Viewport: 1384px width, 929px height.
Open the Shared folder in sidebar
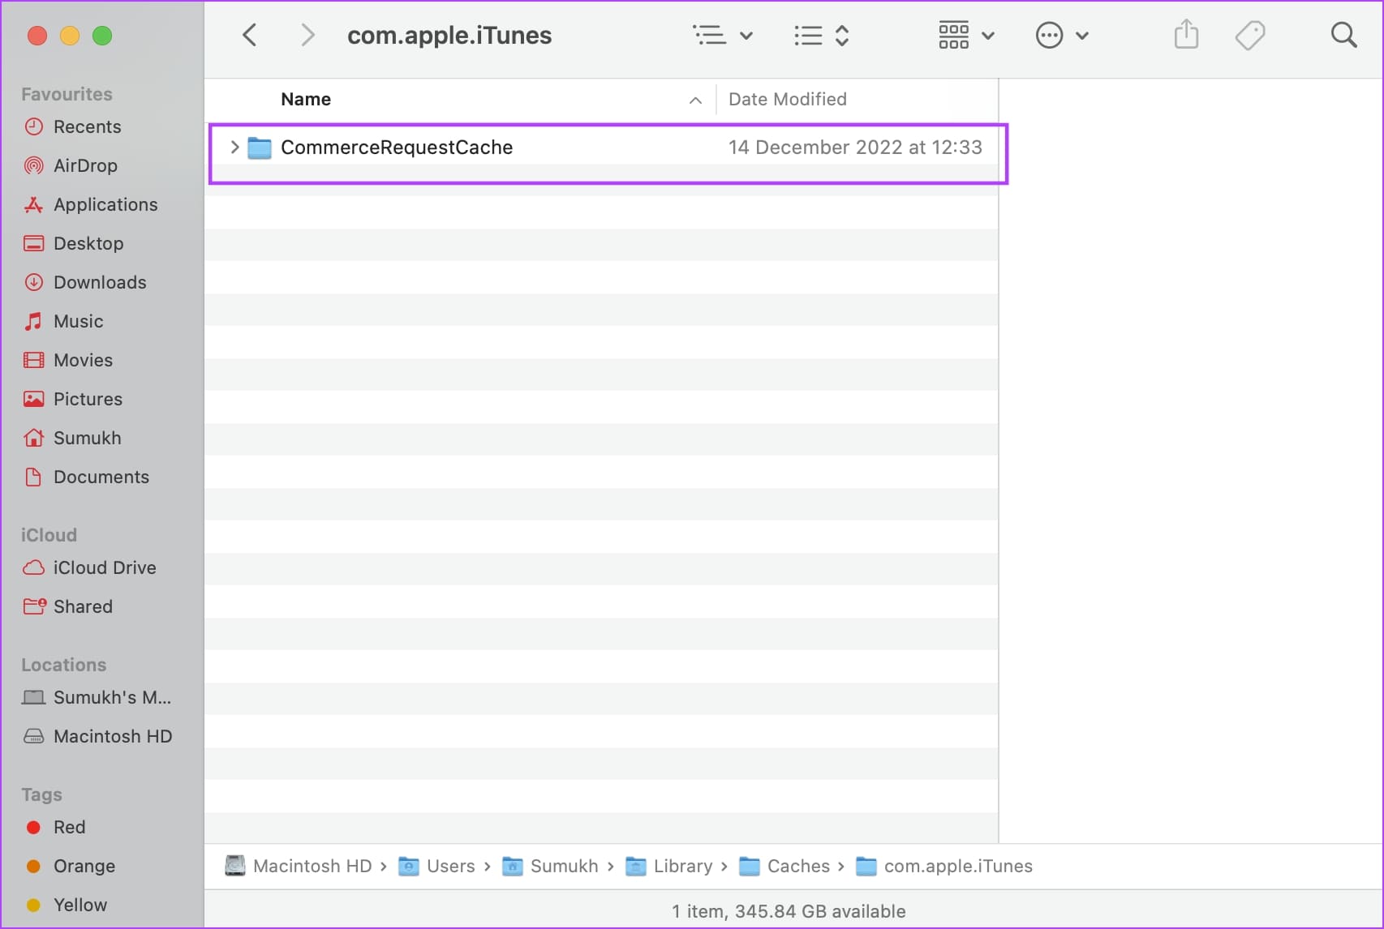83,606
